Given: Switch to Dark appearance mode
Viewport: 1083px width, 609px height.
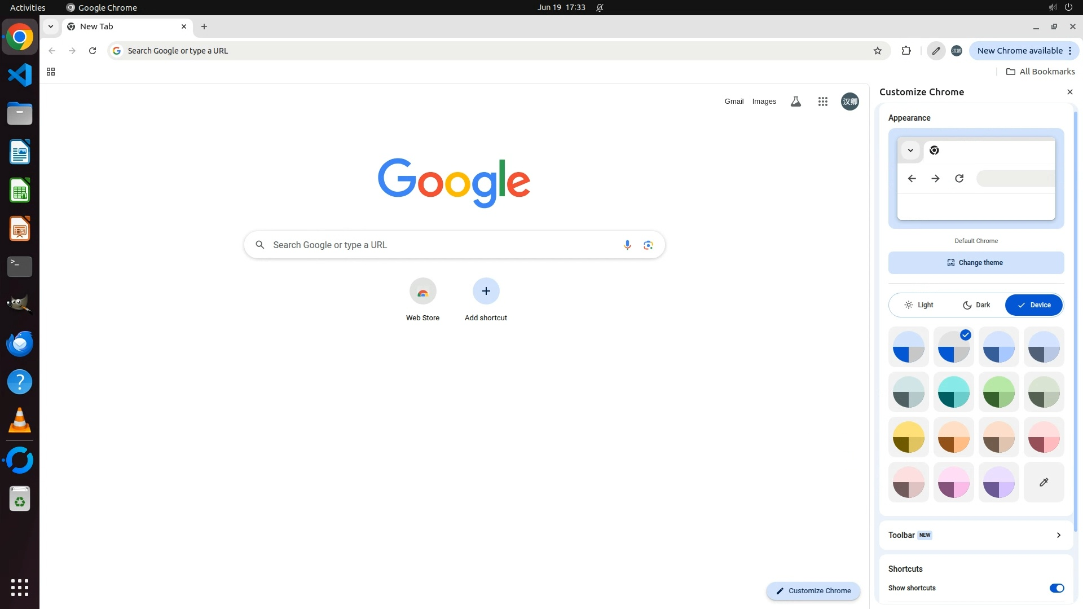Looking at the screenshot, I should pyautogui.click(x=976, y=305).
